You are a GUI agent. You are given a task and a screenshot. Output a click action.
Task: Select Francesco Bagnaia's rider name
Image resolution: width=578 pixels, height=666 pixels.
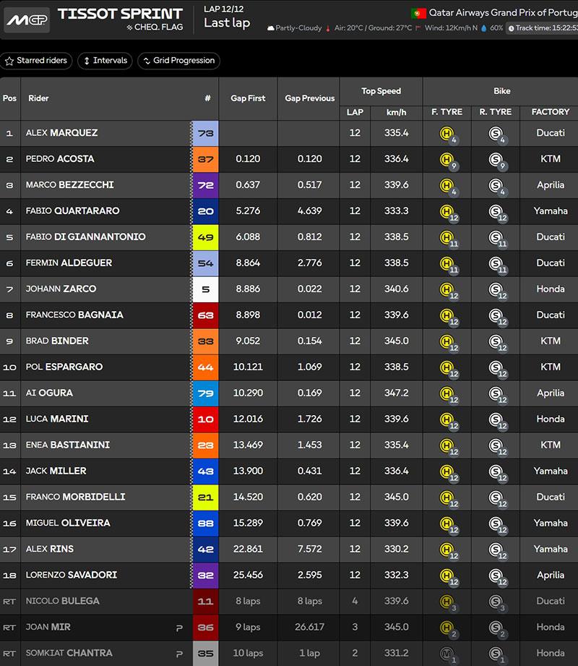pyautogui.click(x=74, y=315)
